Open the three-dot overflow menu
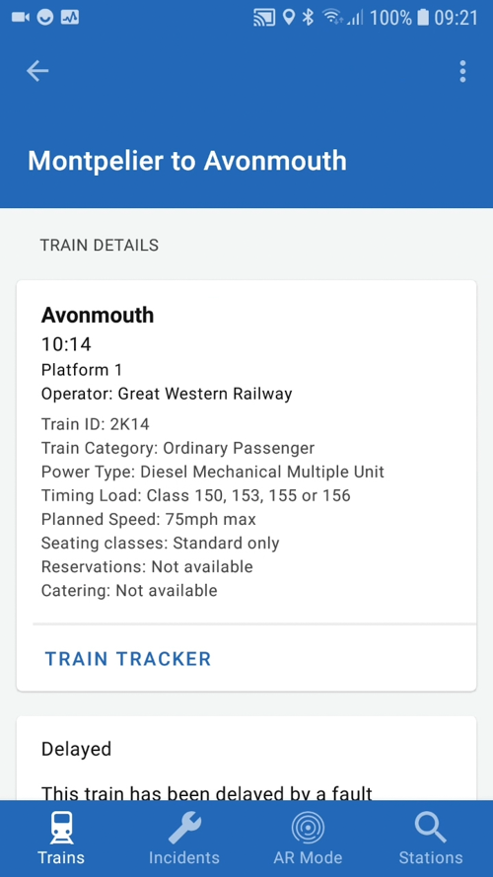The height and width of the screenshot is (877, 493). pyautogui.click(x=462, y=72)
